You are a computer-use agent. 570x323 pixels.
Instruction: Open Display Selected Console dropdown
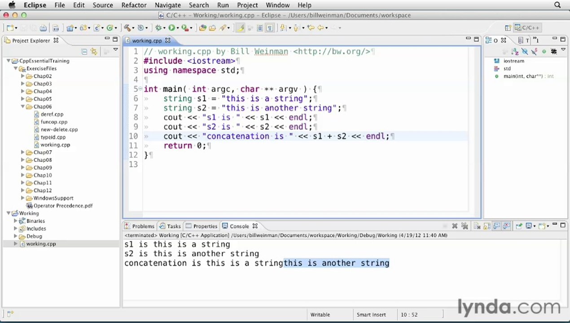point(535,226)
